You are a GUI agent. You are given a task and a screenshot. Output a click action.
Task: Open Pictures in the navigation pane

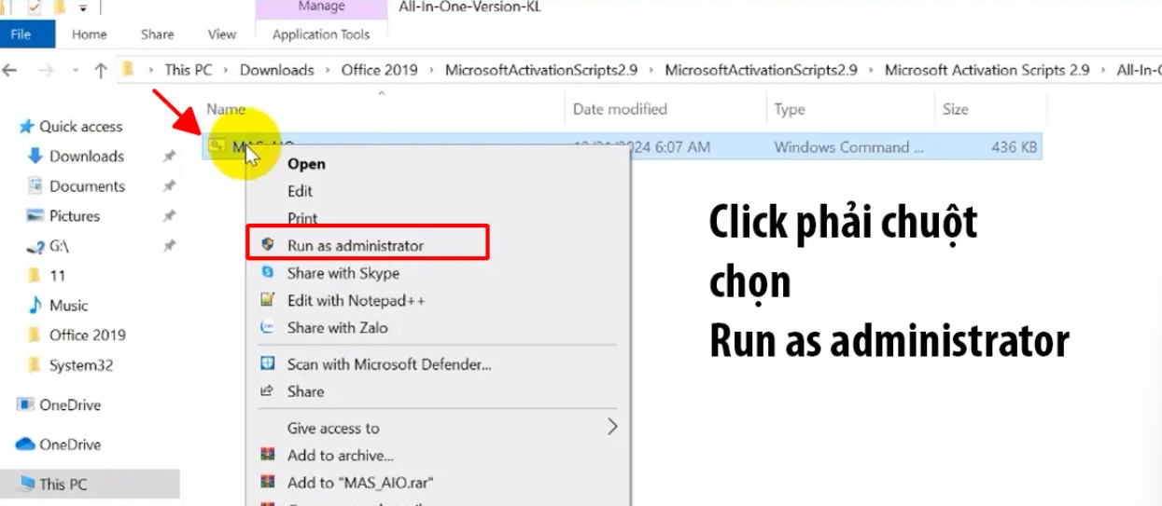point(75,216)
